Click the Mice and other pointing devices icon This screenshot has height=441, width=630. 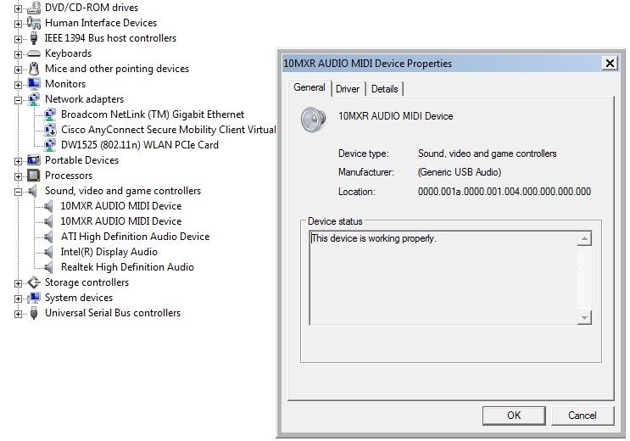pos(34,69)
